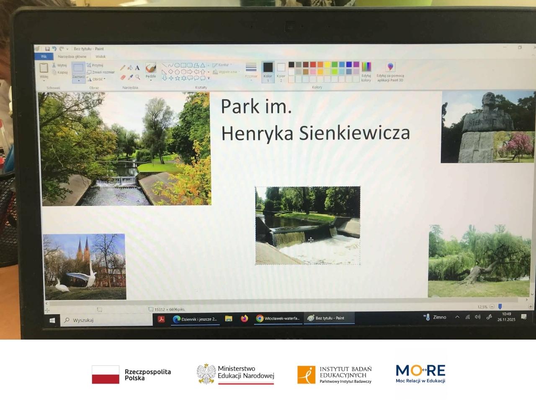
Task: Switch to the Widok tab
Action: click(x=100, y=57)
